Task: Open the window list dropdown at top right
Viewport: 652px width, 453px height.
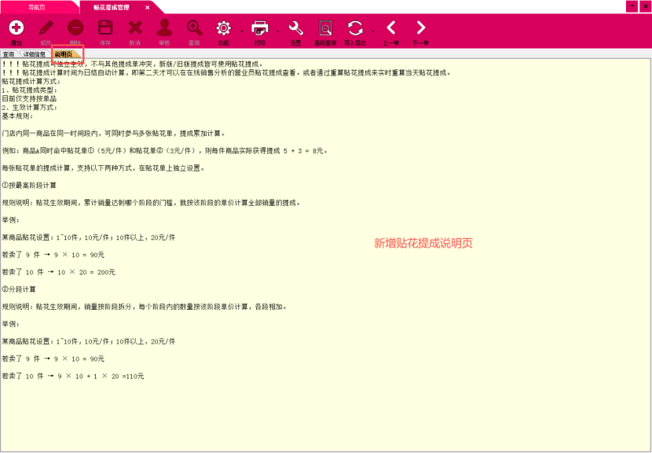Action: 632,6
